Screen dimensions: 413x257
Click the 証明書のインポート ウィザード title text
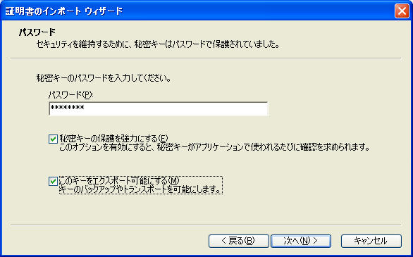(64, 11)
